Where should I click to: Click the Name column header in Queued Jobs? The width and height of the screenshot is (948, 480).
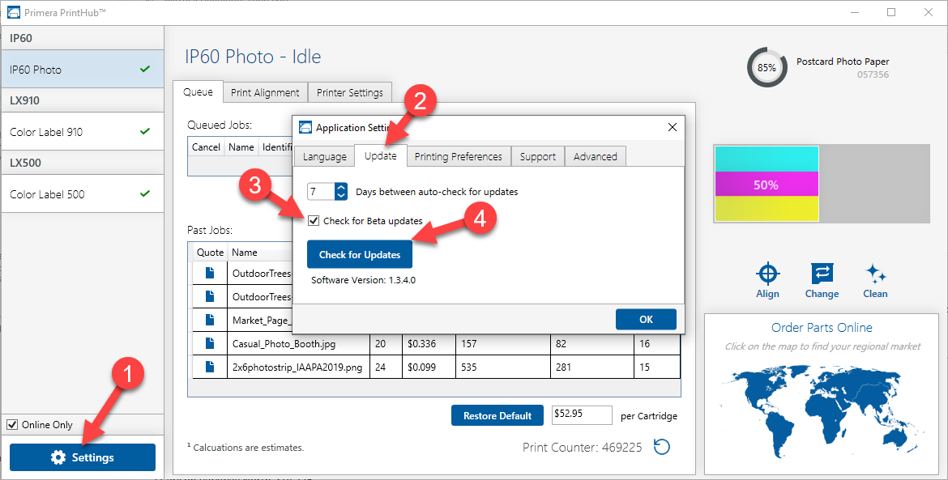pos(241,147)
